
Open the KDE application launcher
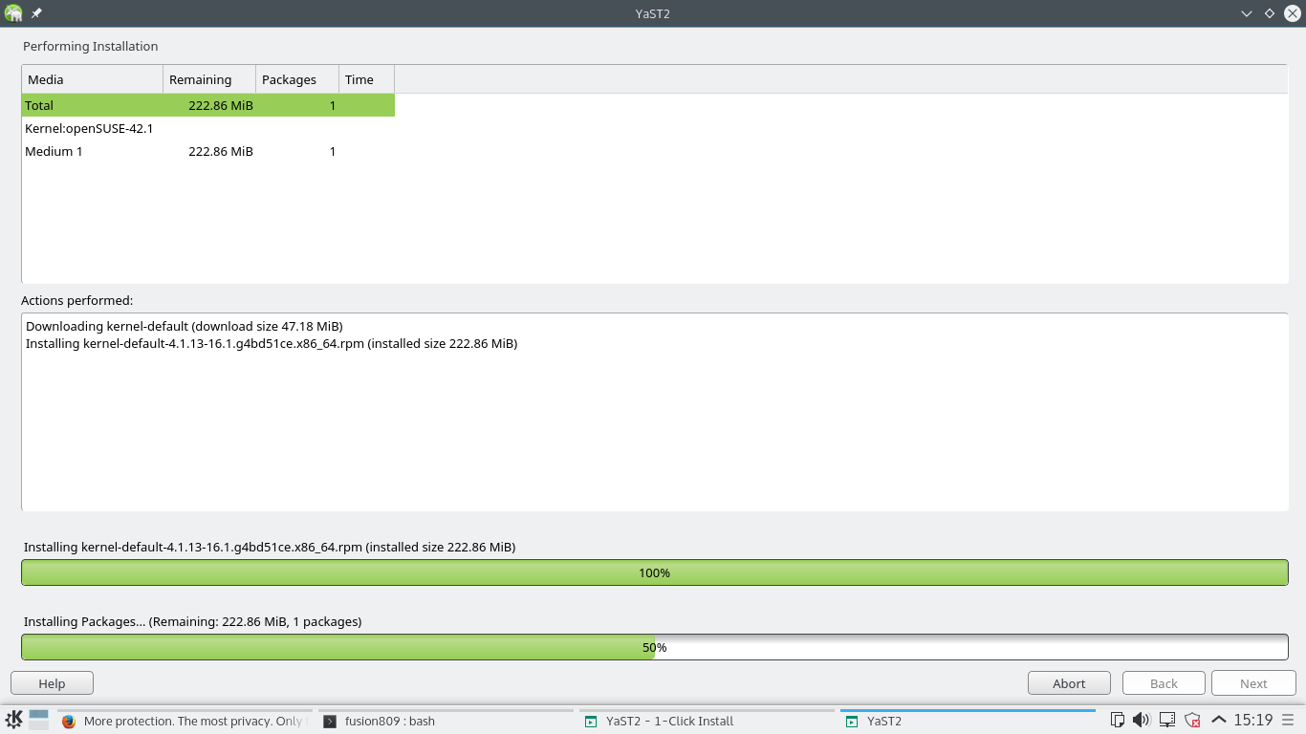13,720
